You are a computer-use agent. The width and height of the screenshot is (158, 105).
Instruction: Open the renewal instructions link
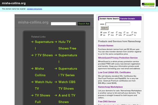pyautogui.click(x=34, y=9)
